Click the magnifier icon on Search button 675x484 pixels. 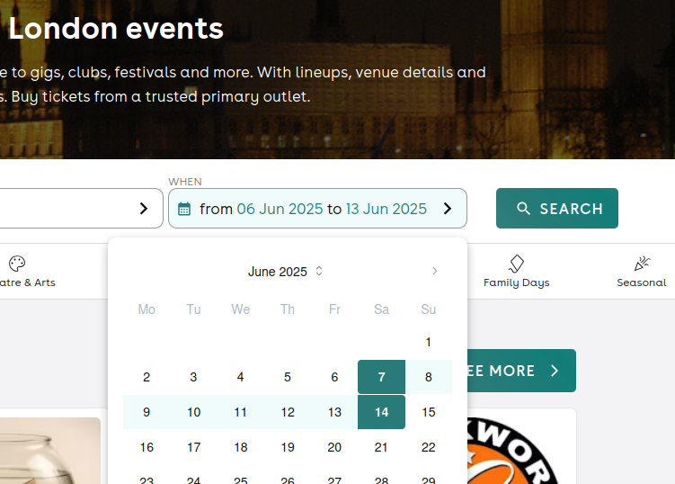coord(523,209)
